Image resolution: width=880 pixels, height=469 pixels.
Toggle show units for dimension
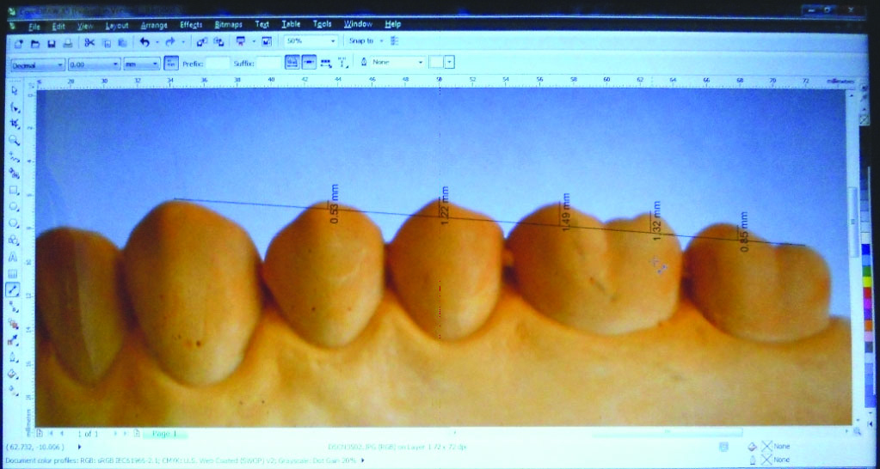(171, 64)
